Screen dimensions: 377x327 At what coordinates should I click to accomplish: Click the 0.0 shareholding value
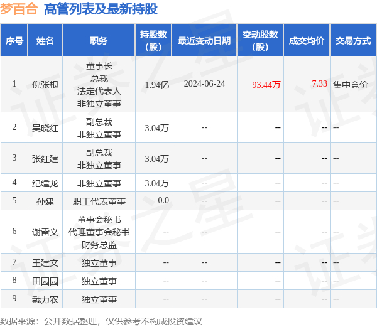tap(163, 200)
